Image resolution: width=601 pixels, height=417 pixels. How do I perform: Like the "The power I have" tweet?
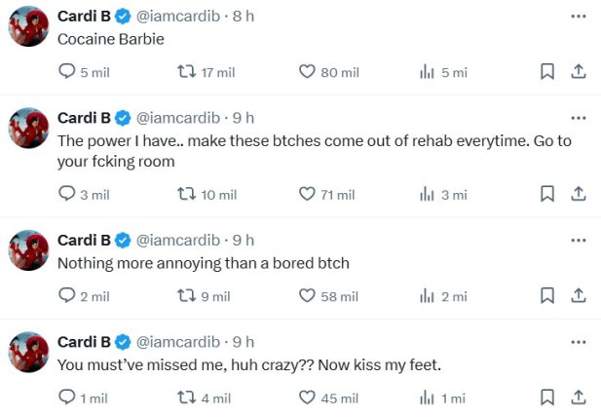(307, 194)
